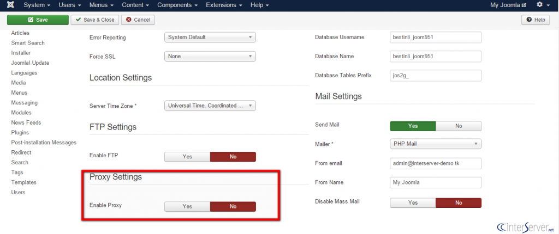Click the Database Username field
Viewport: 559px width, 234px height.
[x=436, y=37]
